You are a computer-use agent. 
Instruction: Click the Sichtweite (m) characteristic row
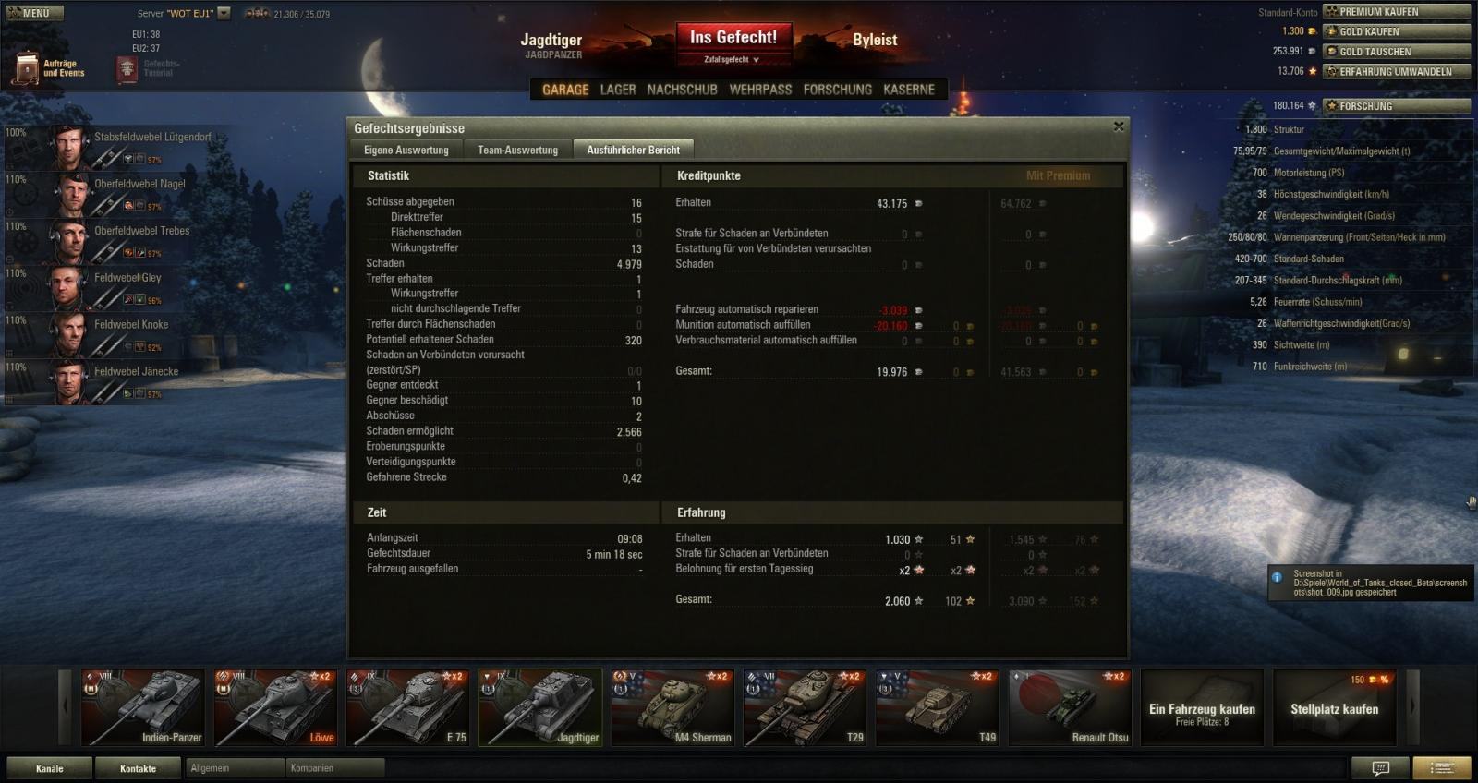(x=1290, y=345)
